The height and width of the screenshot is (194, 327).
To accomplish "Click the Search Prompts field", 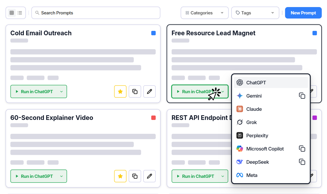I will coord(96,13).
